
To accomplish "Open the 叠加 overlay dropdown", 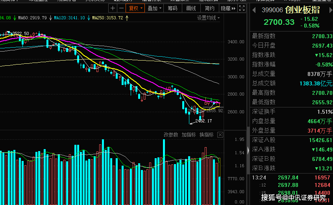I will (154, 8).
